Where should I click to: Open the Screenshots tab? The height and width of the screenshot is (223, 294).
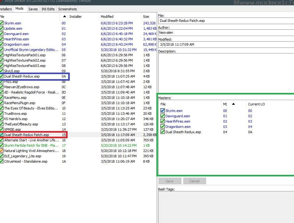(67, 9)
